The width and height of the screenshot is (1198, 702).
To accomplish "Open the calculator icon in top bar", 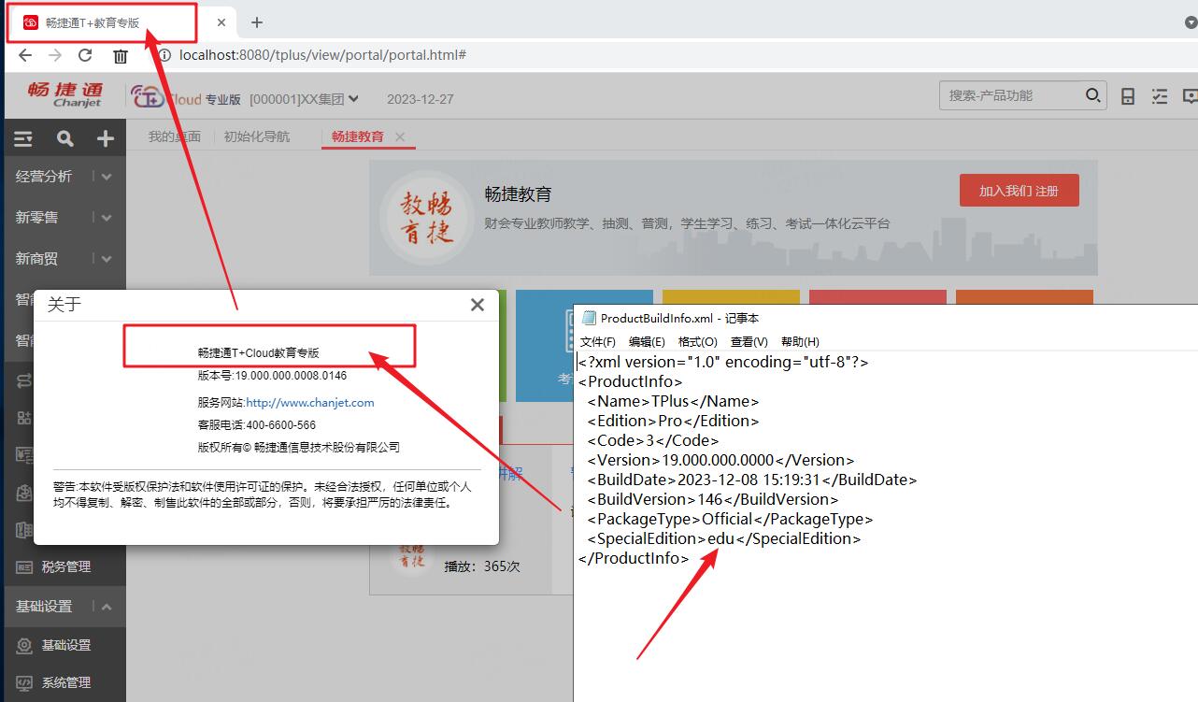I will [1128, 95].
